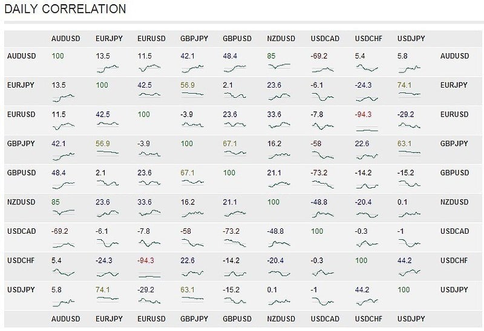This screenshot has height=331, width=484.
Task: Click the Daily Correlation heading
Action: pos(65,9)
